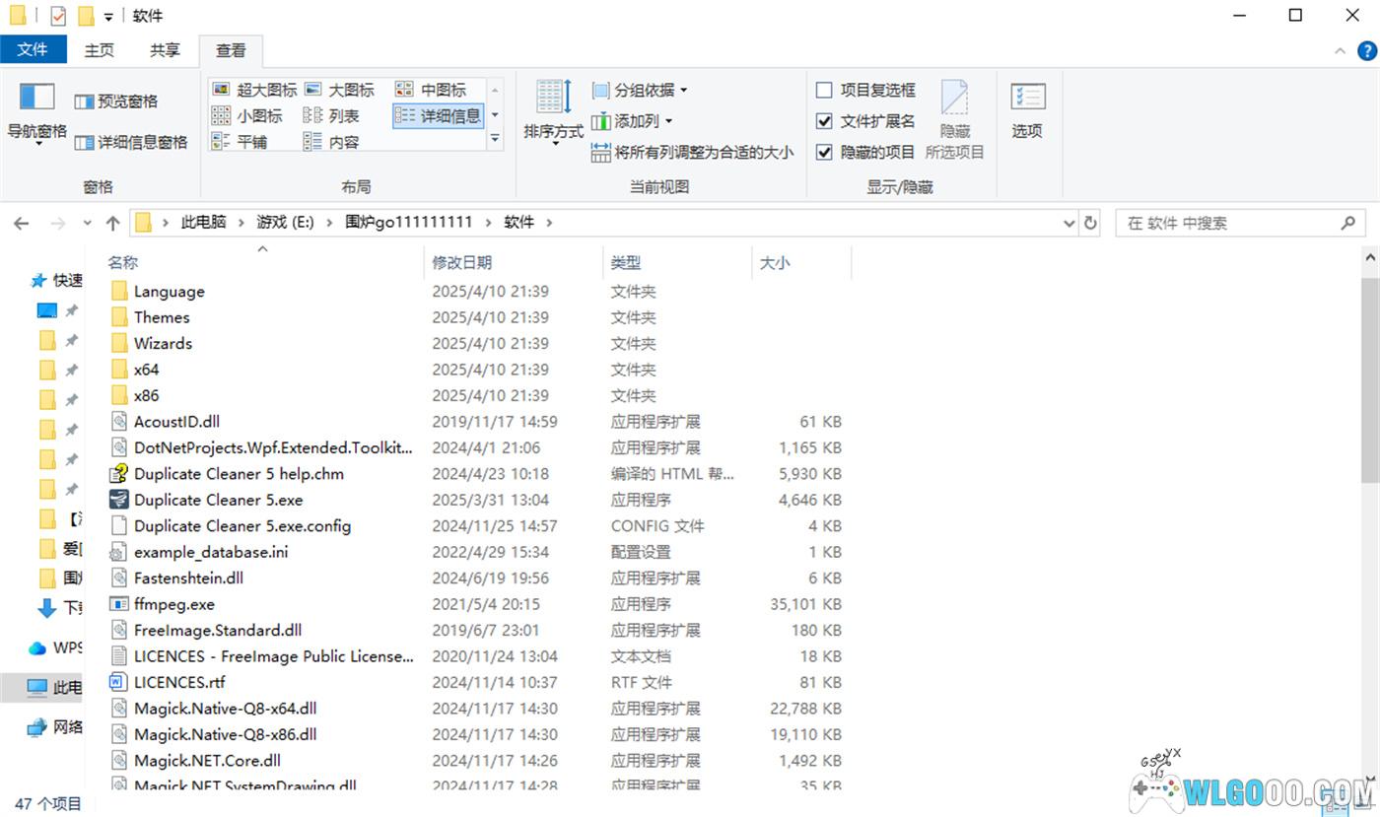Click the LICENCES.rtf document icon
This screenshot has height=817, width=1380.
(x=119, y=682)
